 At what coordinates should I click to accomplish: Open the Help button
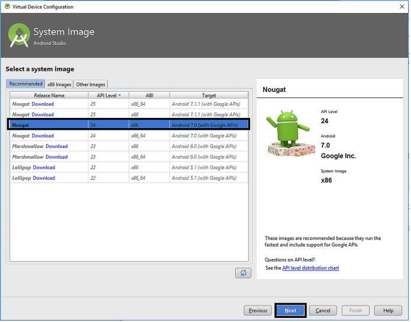tap(388, 310)
